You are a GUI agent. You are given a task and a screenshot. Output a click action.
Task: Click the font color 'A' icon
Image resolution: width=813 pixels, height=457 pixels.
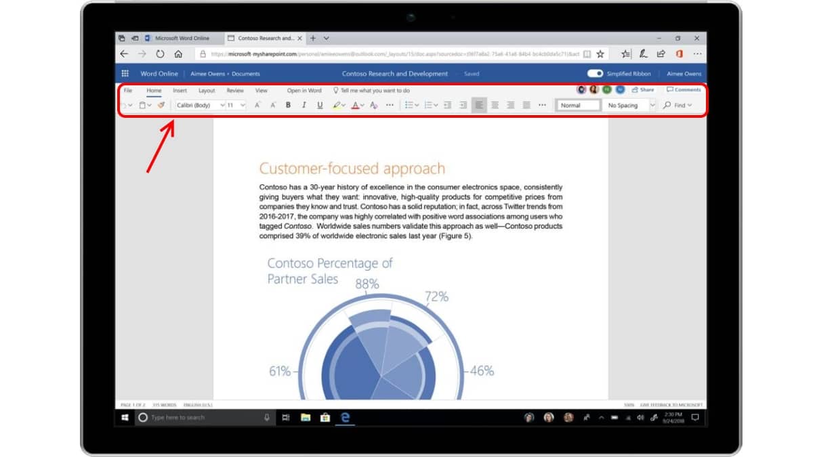point(355,105)
